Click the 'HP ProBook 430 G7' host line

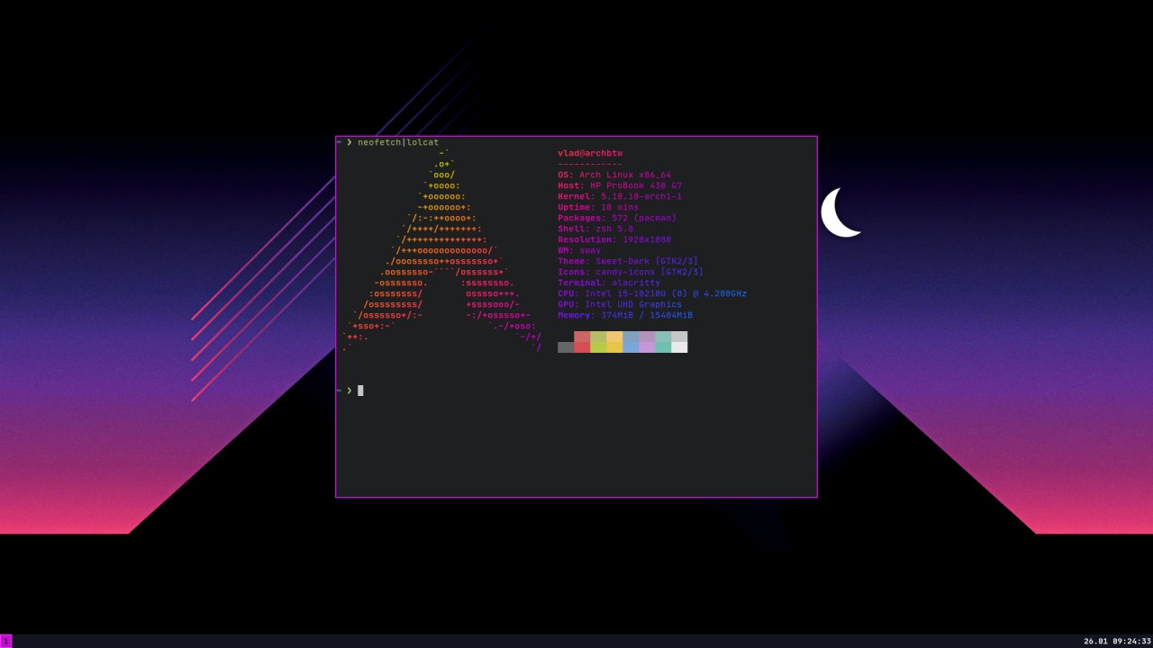[620, 185]
